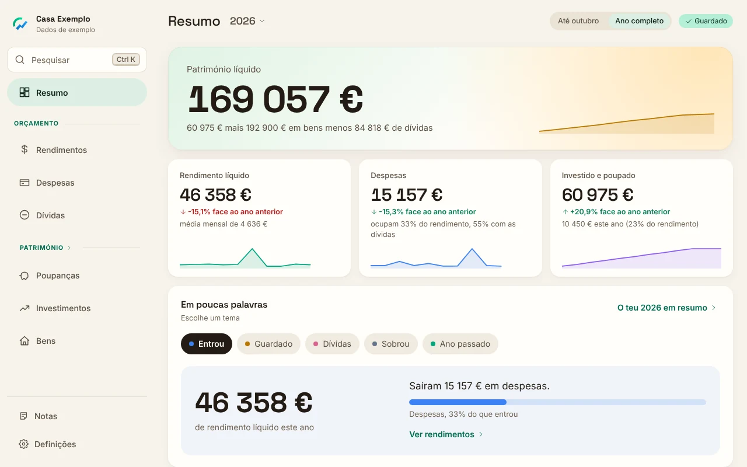Screen dimensions: 747x467
Task: Click the chevron beside Ver rendimentos
Action: pyautogui.click(x=481, y=434)
